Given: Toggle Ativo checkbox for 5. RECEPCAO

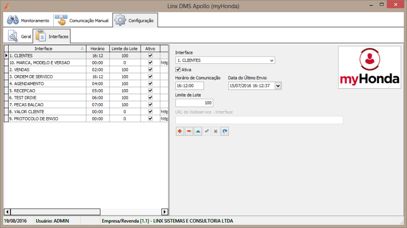Looking at the screenshot, I should (150, 90).
